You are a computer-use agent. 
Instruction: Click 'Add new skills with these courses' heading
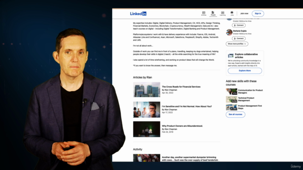click(x=241, y=83)
